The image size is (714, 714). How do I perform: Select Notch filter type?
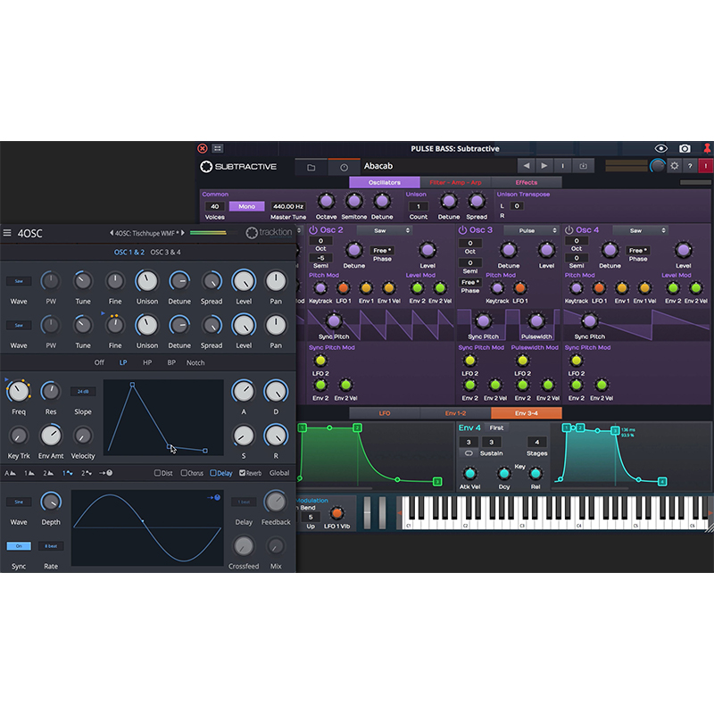click(x=195, y=363)
